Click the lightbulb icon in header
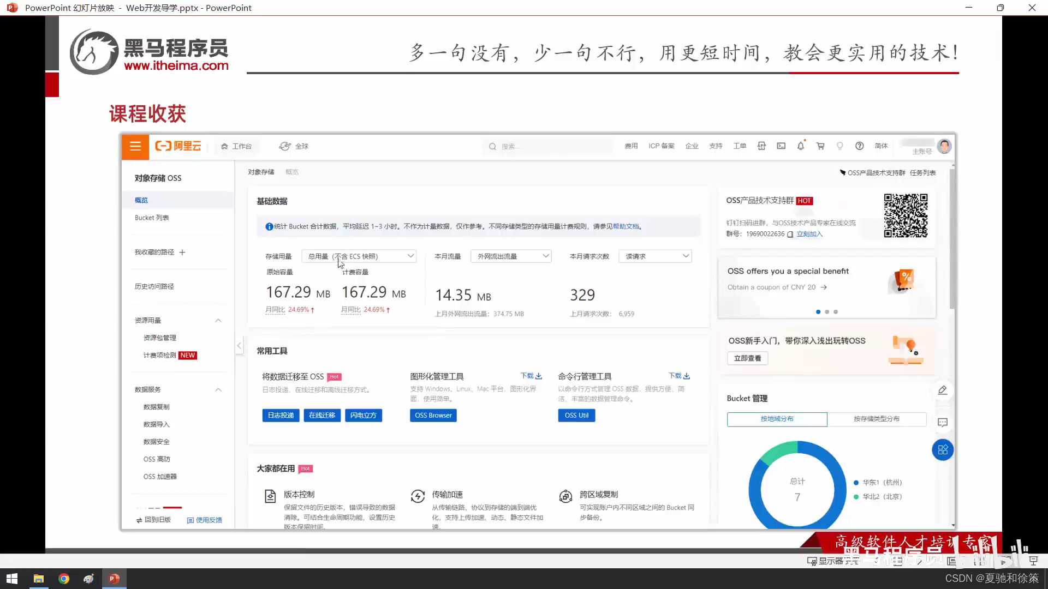The height and width of the screenshot is (589, 1048). (x=840, y=146)
